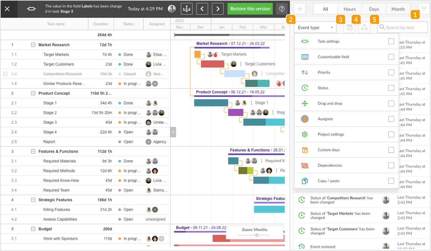
Task: Switch to the Month tab
Action: tap(398, 9)
